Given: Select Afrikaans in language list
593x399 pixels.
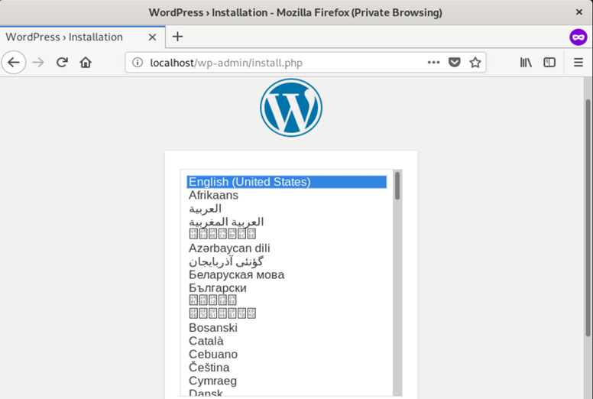Looking at the screenshot, I should [x=287, y=195].
